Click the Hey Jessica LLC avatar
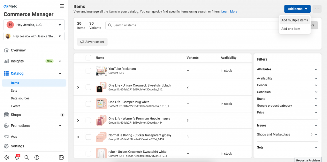The width and height of the screenshot is (327, 162). (10, 25)
